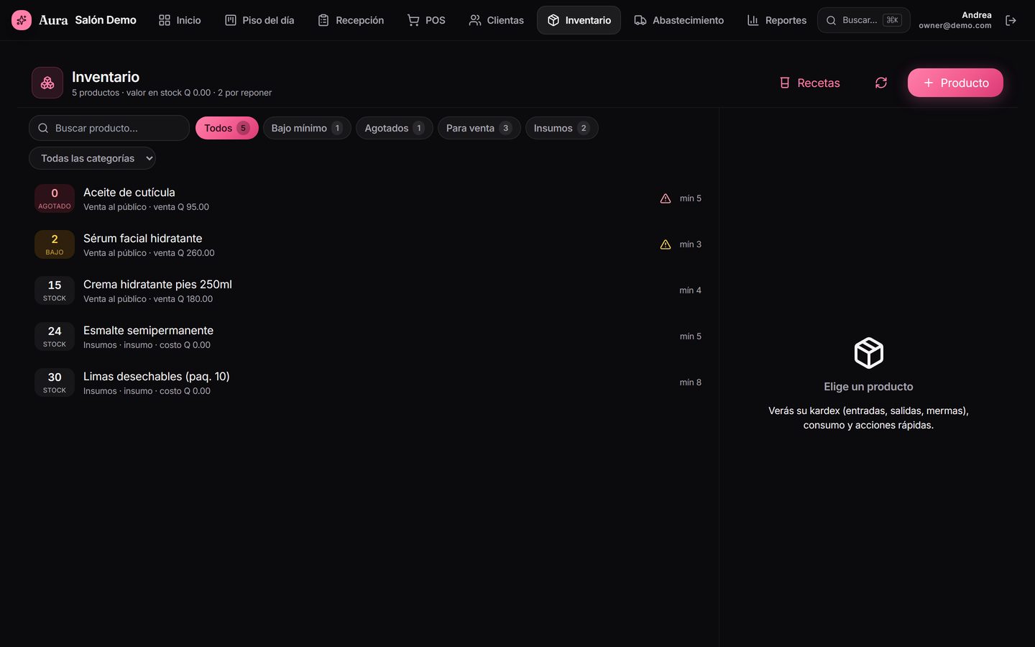
Task: Filter by Agotados
Action: coord(394,128)
